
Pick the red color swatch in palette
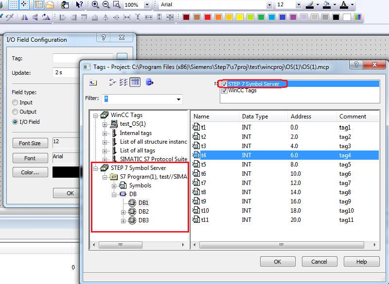tap(208, 17)
